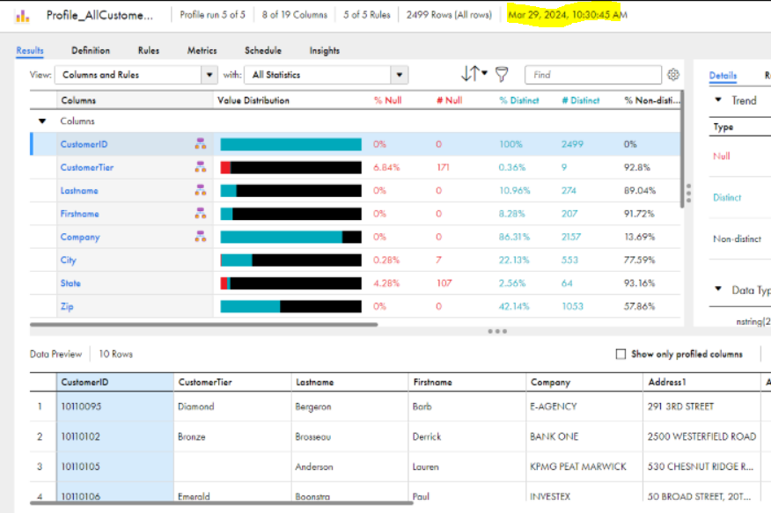Click the 5 of 5 Rules text
771x513 pixels.
tap(367, 15)
